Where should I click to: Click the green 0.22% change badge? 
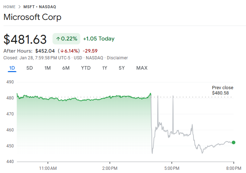[x=66, y=39]
